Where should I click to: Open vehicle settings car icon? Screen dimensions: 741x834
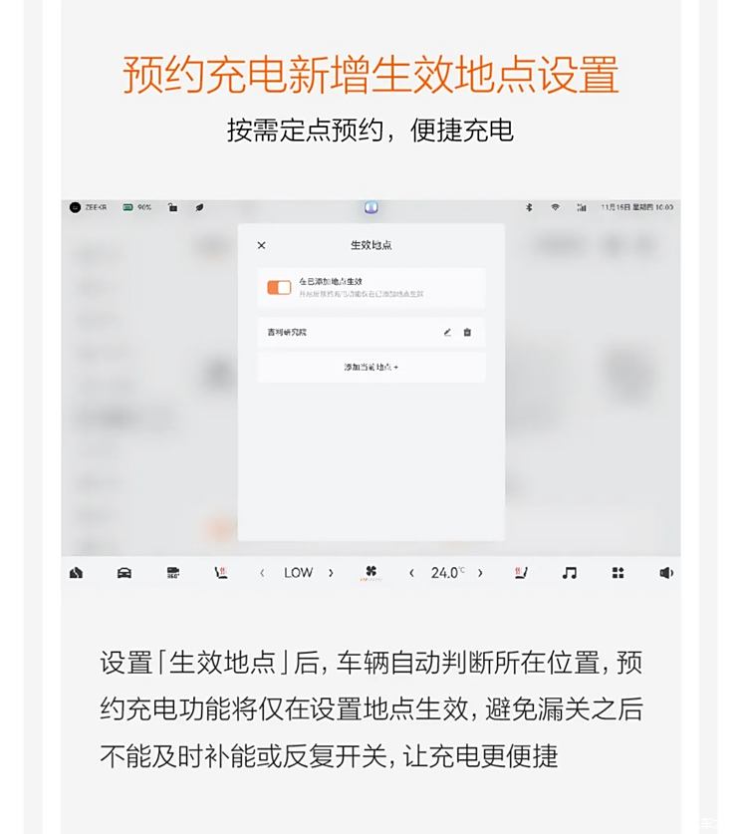pyautogui.click(x=124, y=573)
